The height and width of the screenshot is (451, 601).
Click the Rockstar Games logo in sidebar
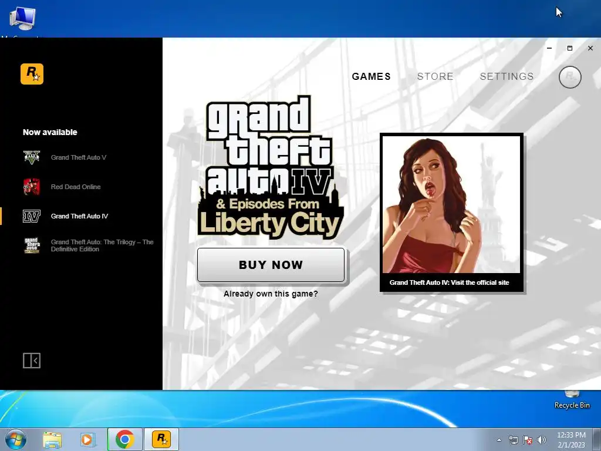(x=32, y=73)
